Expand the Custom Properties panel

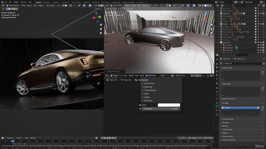229,140
